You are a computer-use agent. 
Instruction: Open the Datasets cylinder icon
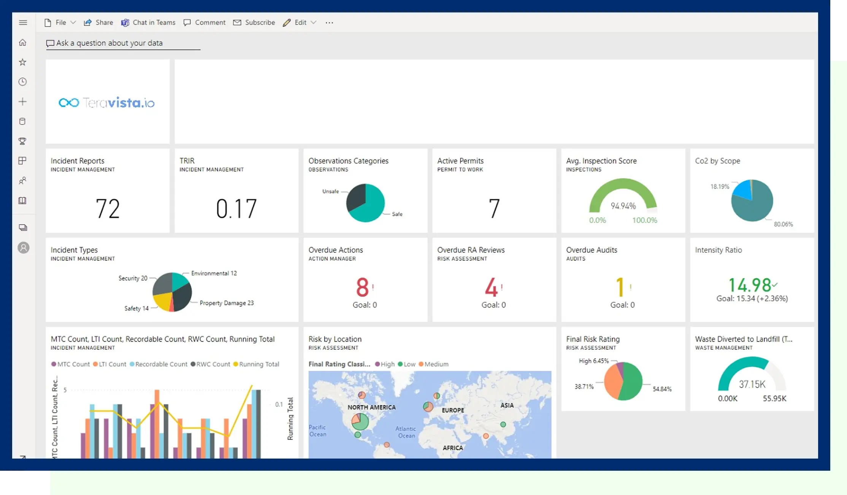(x=23, y=121)
